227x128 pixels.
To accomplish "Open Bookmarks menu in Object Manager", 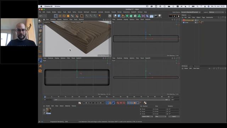I will 210,17.
